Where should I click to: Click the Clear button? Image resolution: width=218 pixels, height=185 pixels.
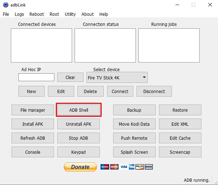coord(70,77)
